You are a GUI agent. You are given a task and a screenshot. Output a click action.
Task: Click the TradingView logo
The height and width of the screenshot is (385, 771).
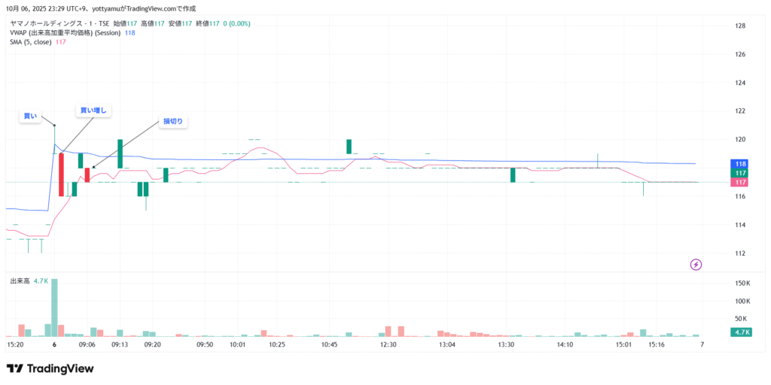(x=50, y=368)
